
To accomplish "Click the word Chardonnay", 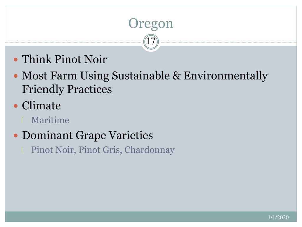I will coord(150,150).
